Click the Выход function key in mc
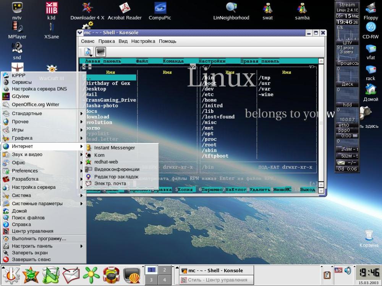Viewport: 382px width, 286px height. pos(308,190)
